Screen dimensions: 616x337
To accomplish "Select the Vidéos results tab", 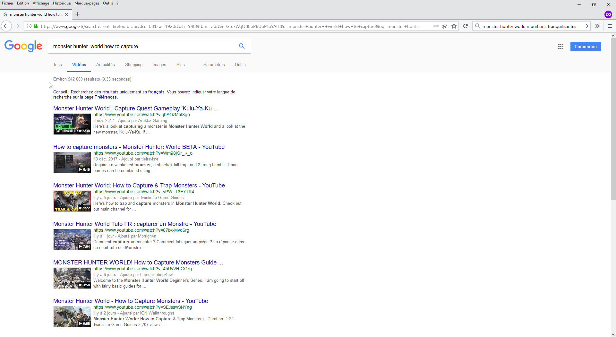I will pos(79,65).
